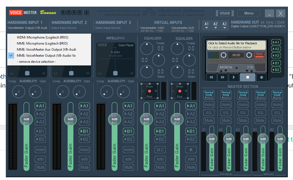Toggle recorder A2 routing button
The height and width of the screenshot is (180, 293).
coord(276,49)
